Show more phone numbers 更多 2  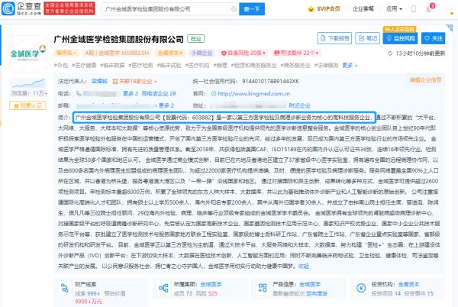[x=131, y=93]
